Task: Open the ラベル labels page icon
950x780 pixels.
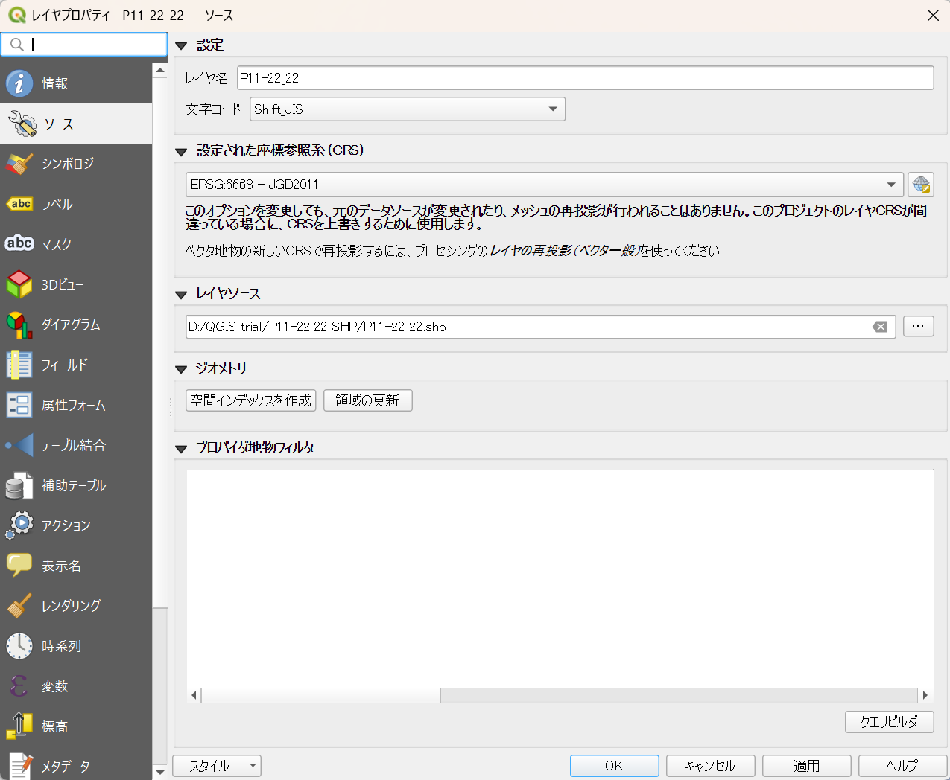Action: tap(19, 204)
